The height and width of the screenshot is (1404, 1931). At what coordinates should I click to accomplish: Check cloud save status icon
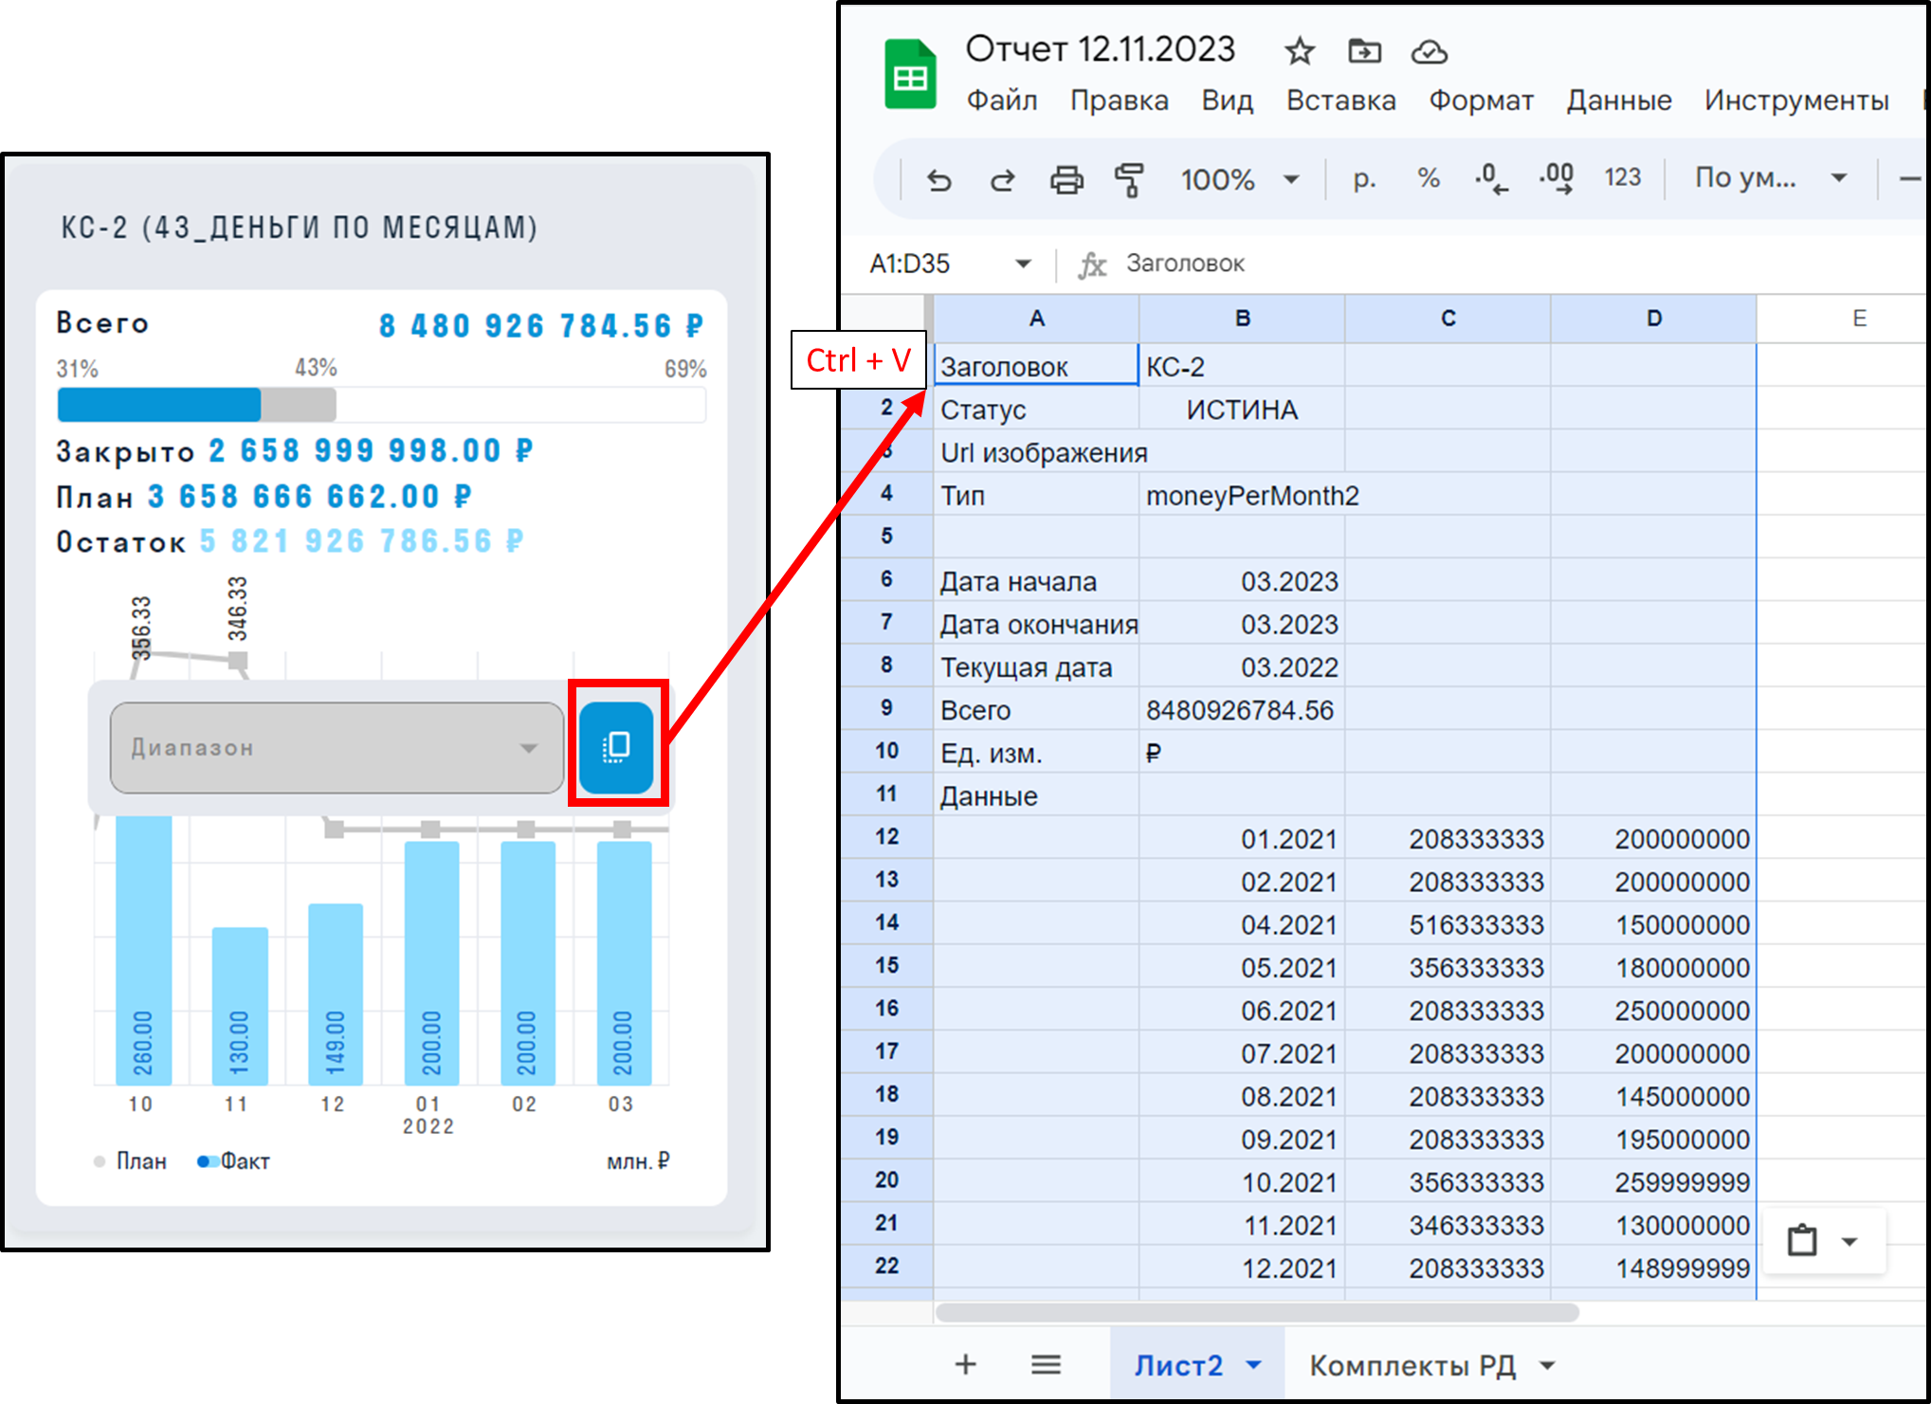coord(1429,52)
